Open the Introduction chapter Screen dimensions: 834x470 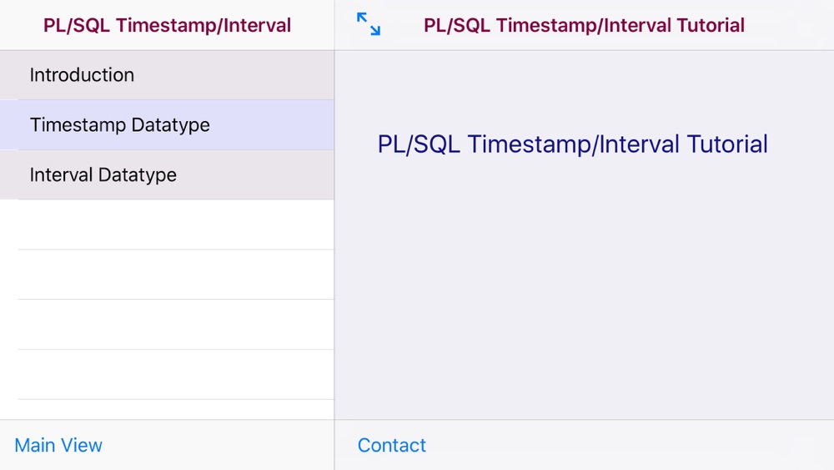[167, 75]
